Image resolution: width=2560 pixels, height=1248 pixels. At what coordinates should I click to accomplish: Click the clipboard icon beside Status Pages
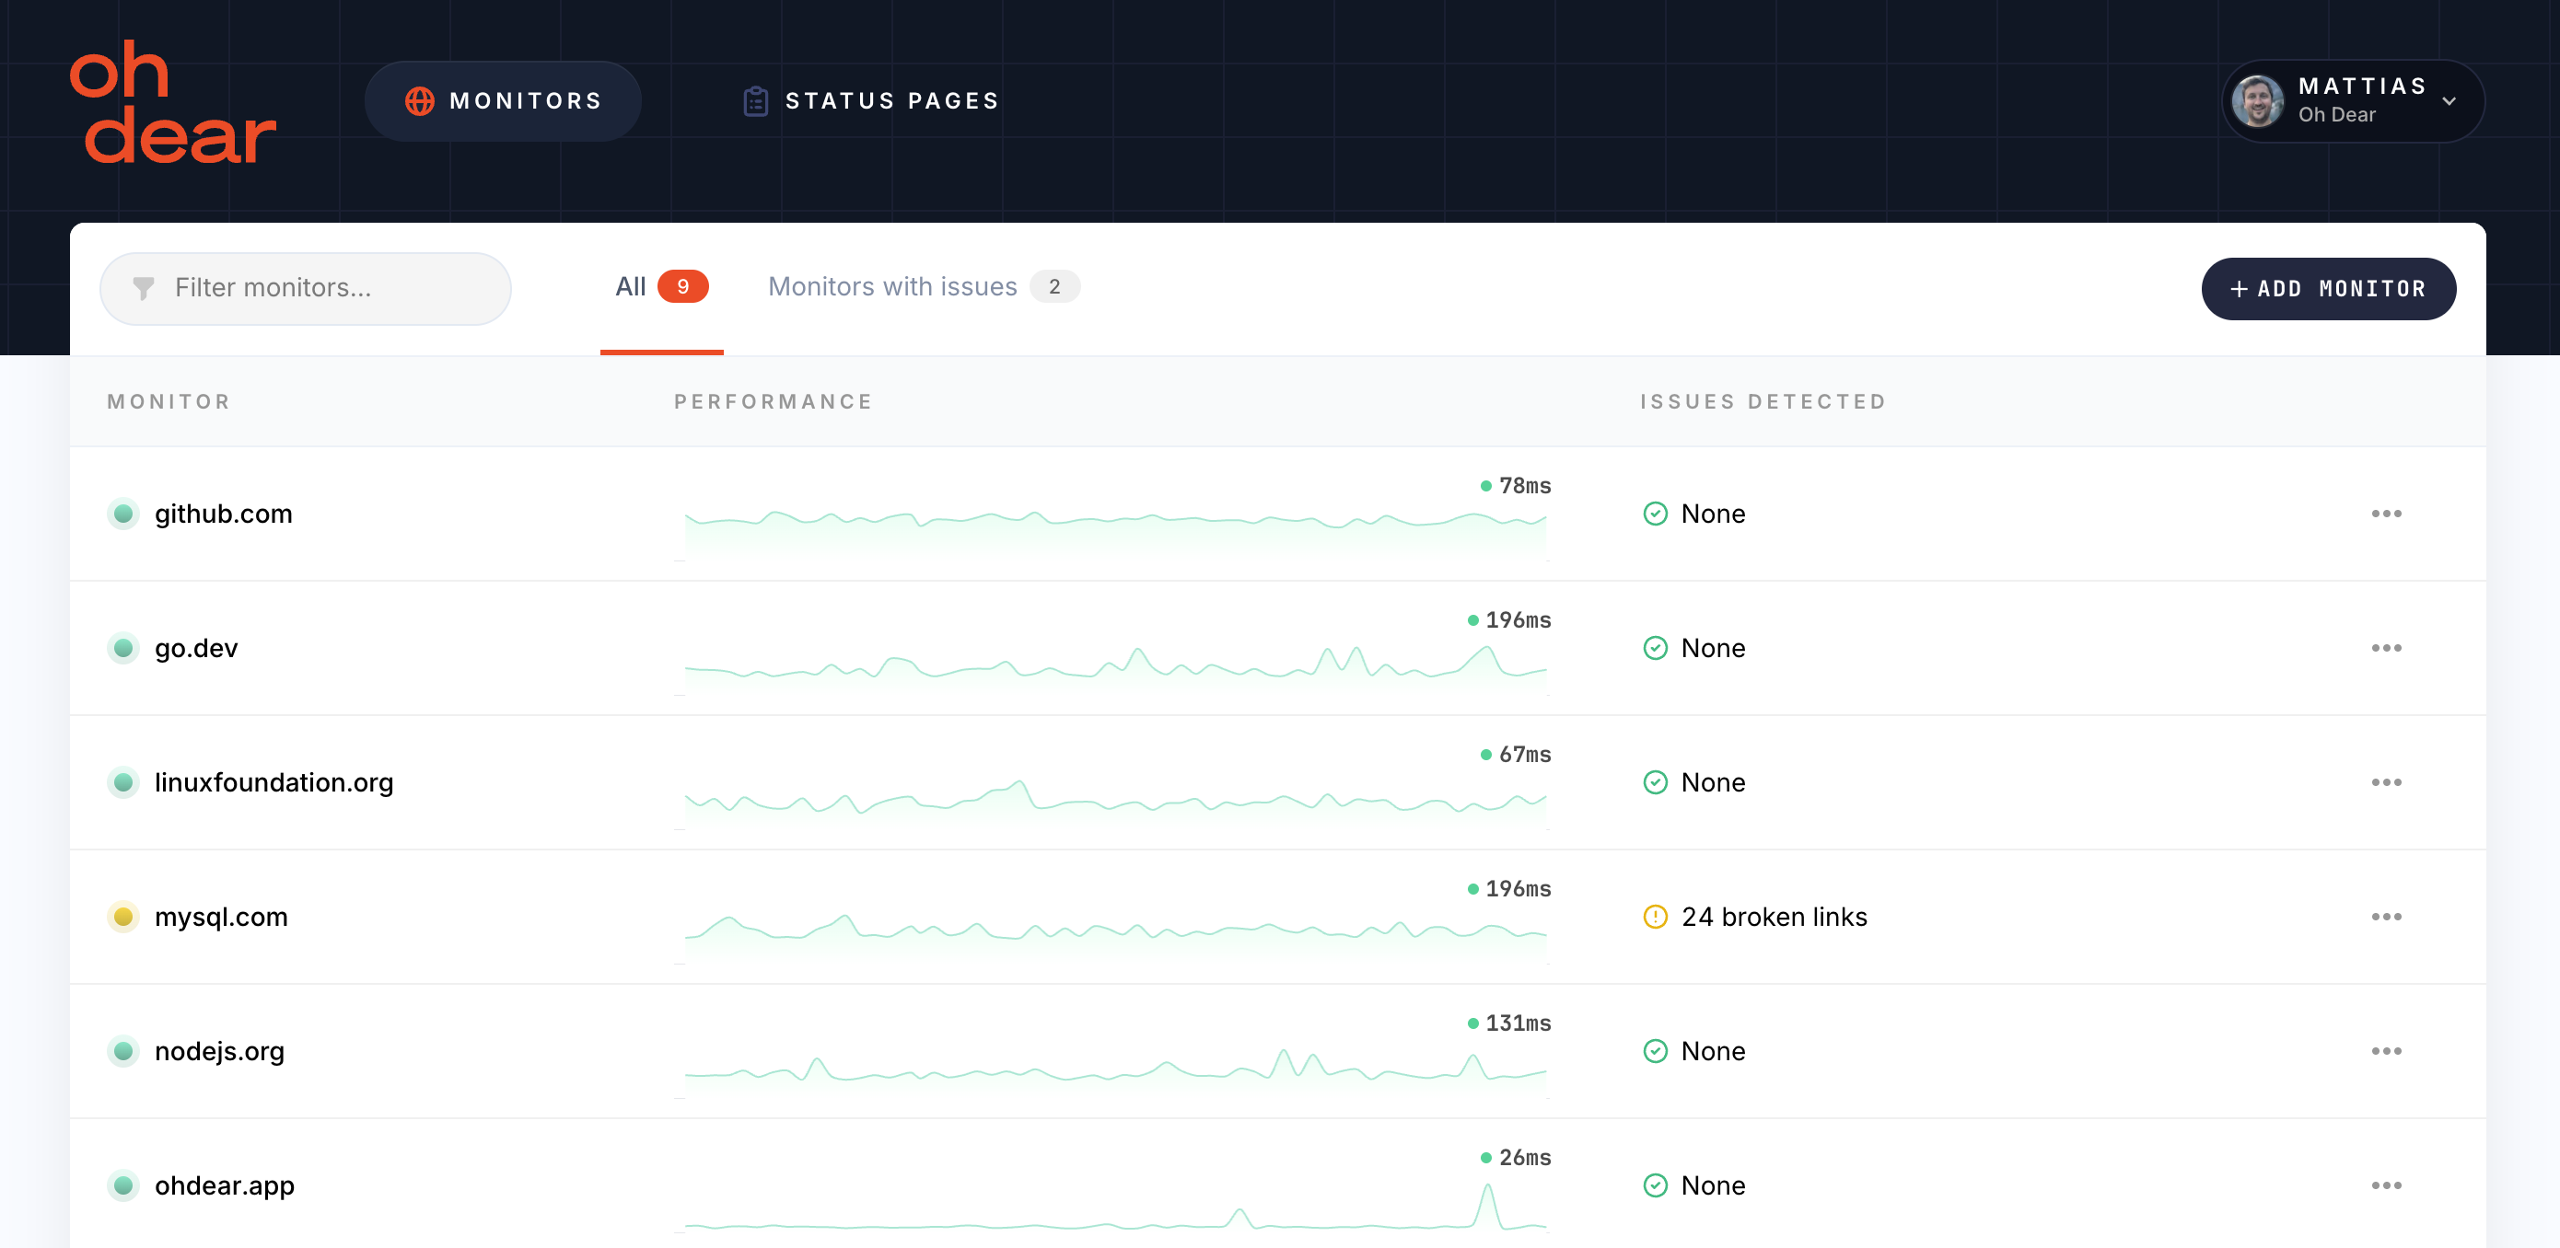755,101
